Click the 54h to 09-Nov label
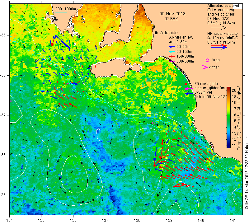 211,97
